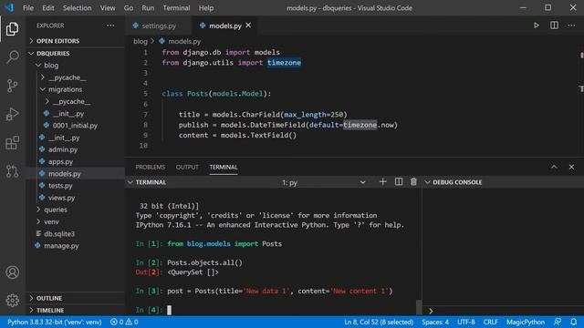Close the models.py editor tab

248,26
